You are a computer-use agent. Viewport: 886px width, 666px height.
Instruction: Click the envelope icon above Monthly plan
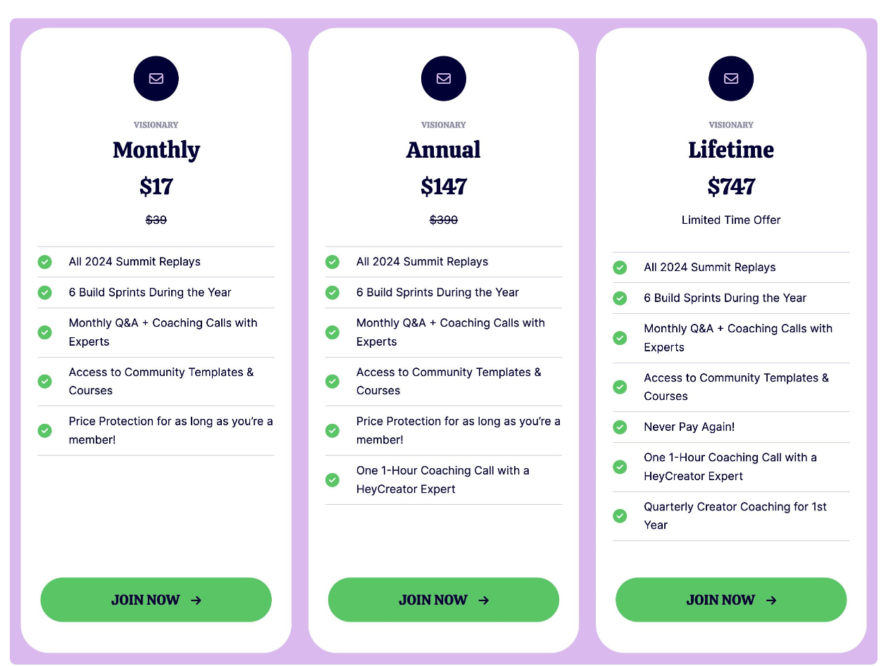156,78
